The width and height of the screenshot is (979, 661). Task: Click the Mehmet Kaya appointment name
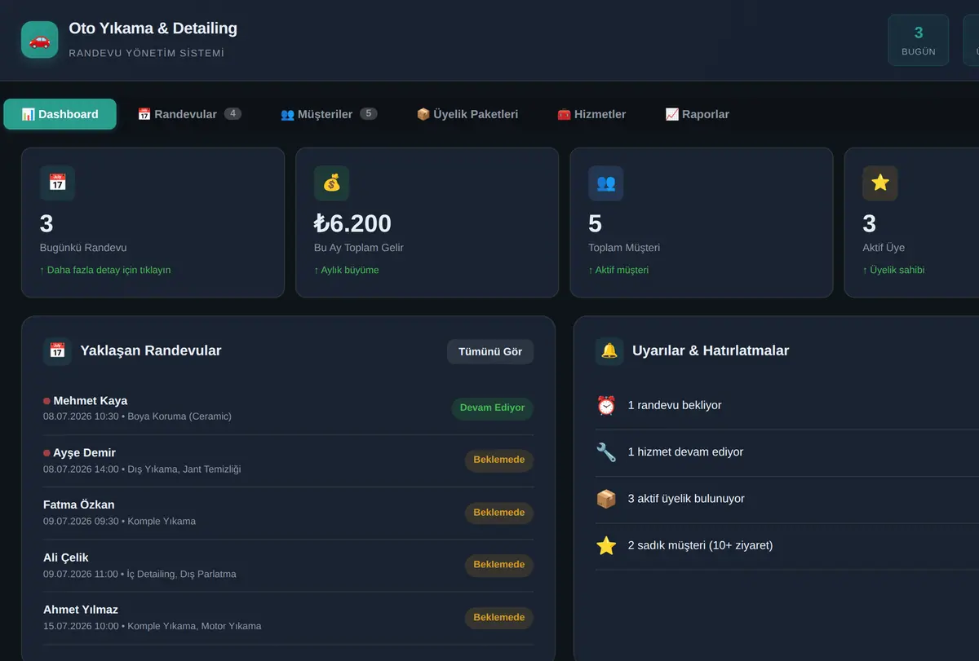(x=90, y=400)
